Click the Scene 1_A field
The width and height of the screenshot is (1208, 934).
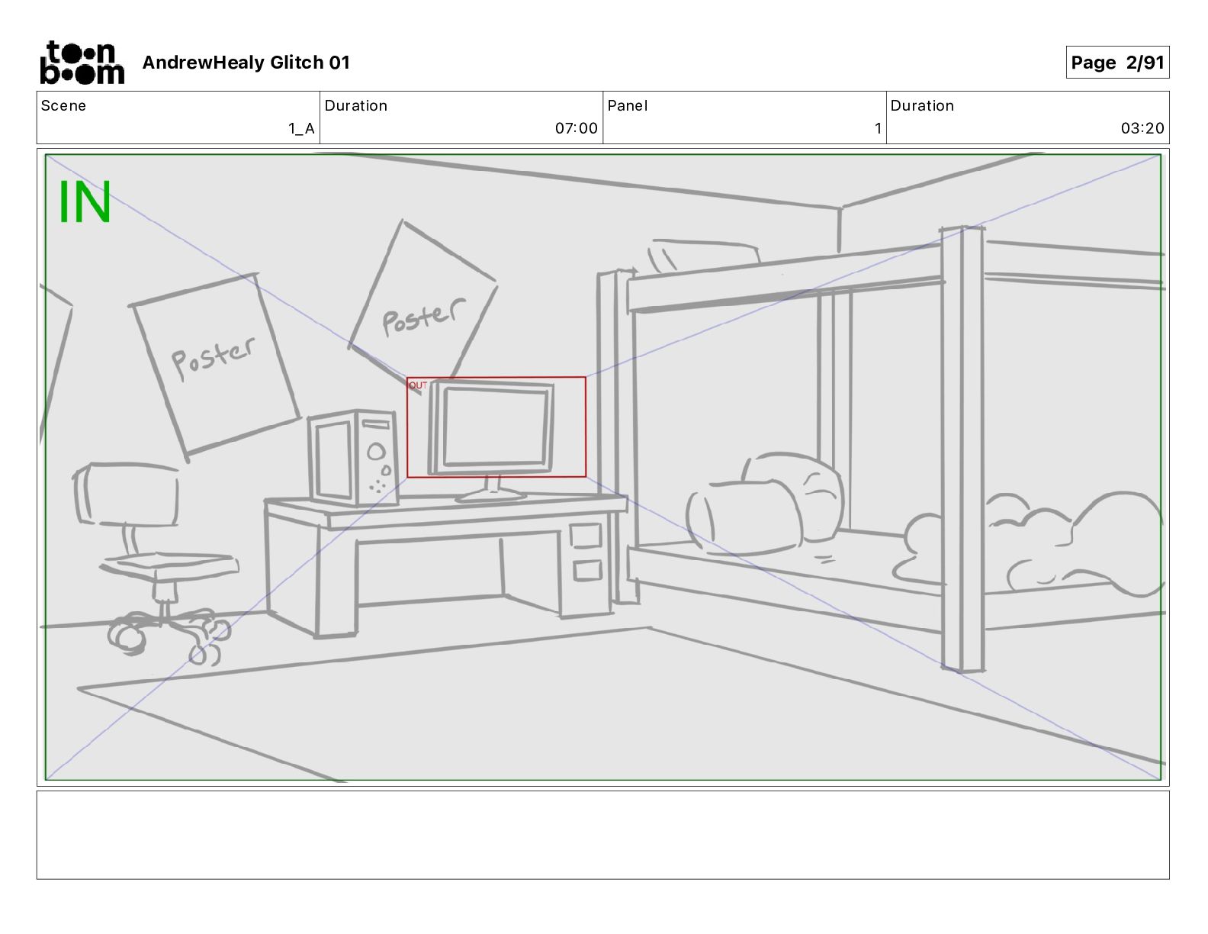(178, 118)
